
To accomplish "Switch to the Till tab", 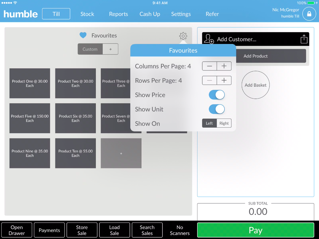I will pos(56,14).
